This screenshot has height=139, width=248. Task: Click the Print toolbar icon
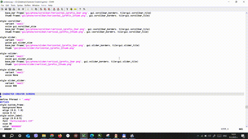click(14, 9)
